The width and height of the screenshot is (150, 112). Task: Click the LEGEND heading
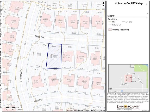(x=111, y=16)
